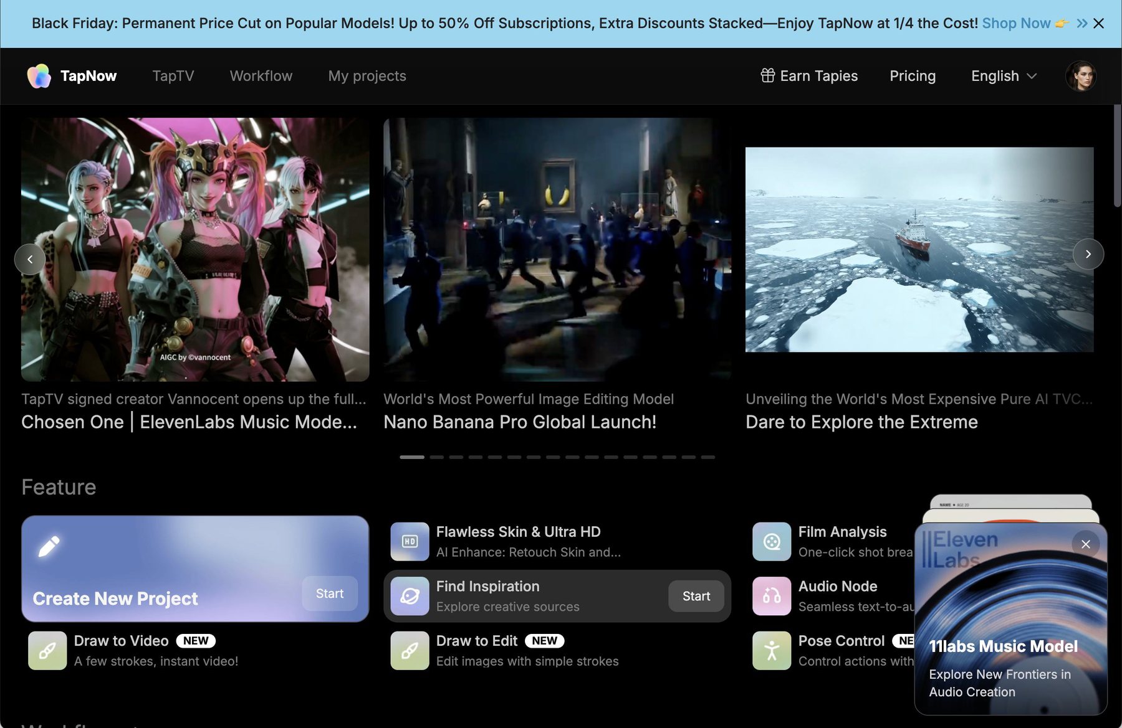Click '11labs Music Model' popup title

pos(1003,646)
